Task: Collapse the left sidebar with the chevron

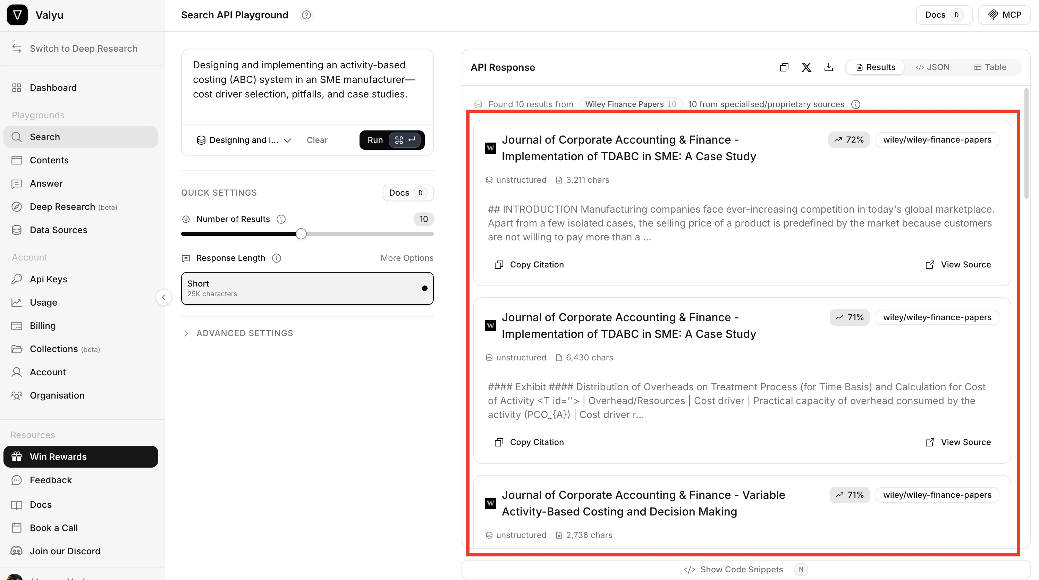Action: tap(164, 297)
